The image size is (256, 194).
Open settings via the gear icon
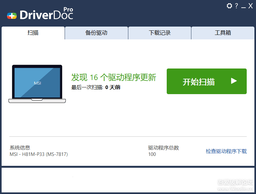[x=229, y=6]
